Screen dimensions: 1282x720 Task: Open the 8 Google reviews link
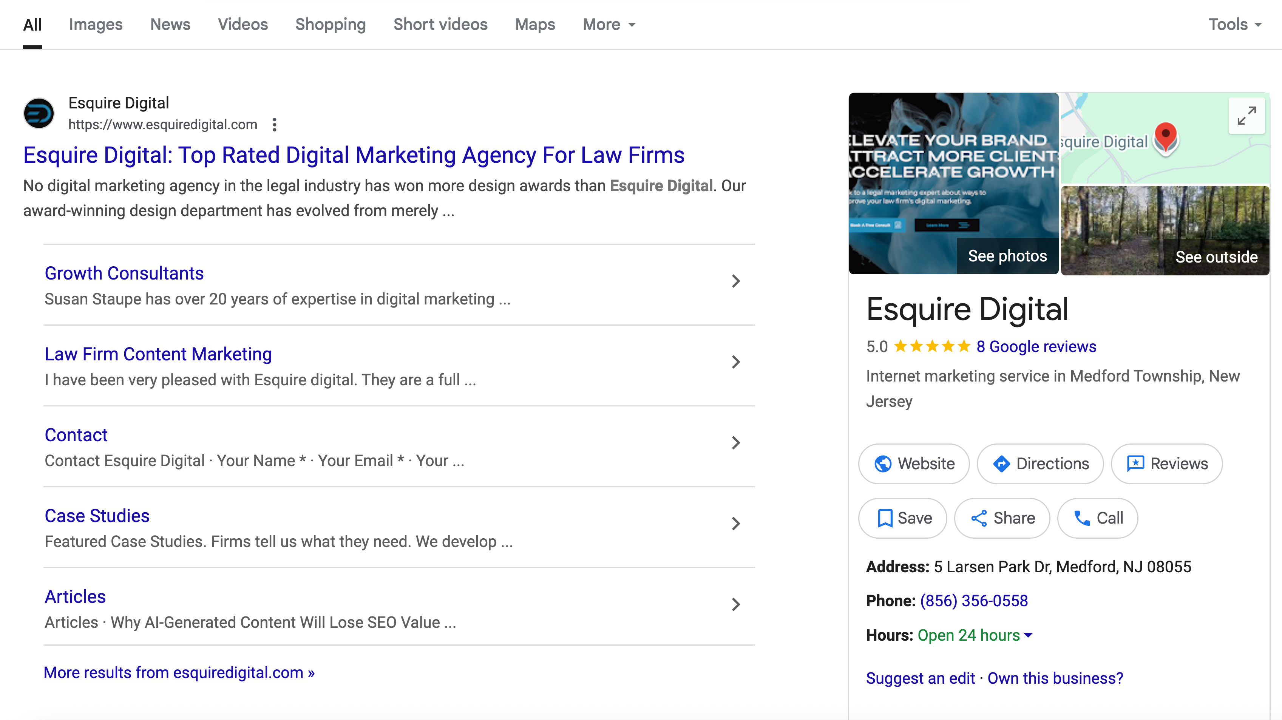pyautogui.click(x=1036, y=346)
